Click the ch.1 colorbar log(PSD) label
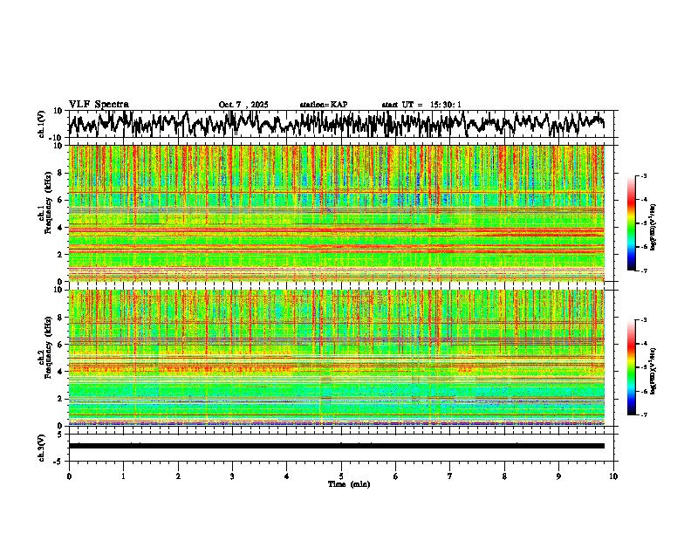 tap(653, 228)
